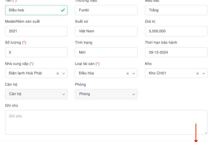
Task: Clear the Kho CH01 warehouse selection
Action: tap(198, 73)
